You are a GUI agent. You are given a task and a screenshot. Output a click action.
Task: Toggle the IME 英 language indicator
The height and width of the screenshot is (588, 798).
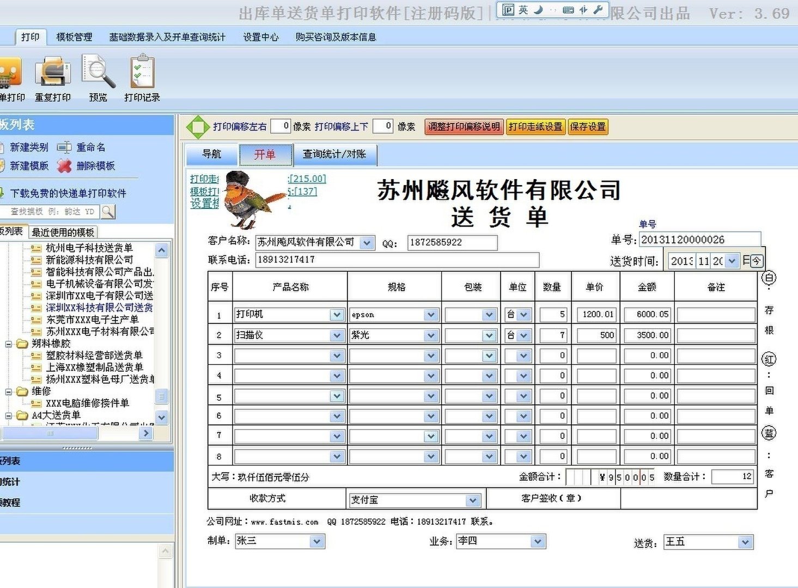tap(523, 10)
